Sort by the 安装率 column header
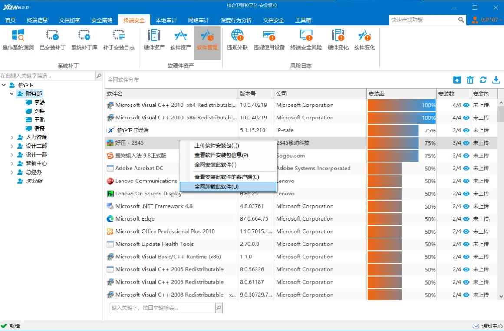This screenshot has width=504, height=331. click(402, 93)
